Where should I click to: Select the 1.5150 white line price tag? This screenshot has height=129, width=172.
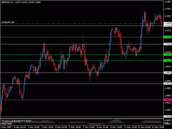click(x=168, y=44)
